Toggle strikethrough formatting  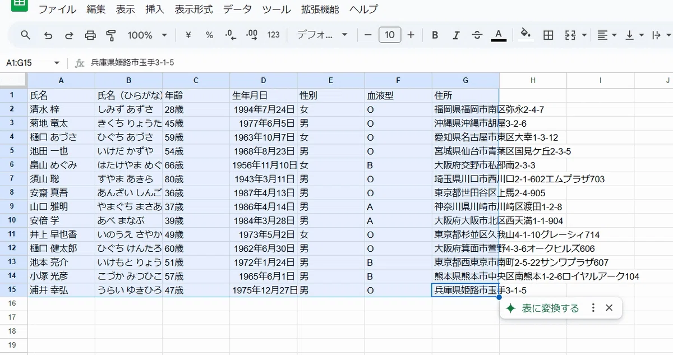477,35
